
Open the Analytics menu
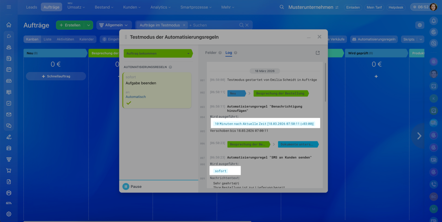161,7
